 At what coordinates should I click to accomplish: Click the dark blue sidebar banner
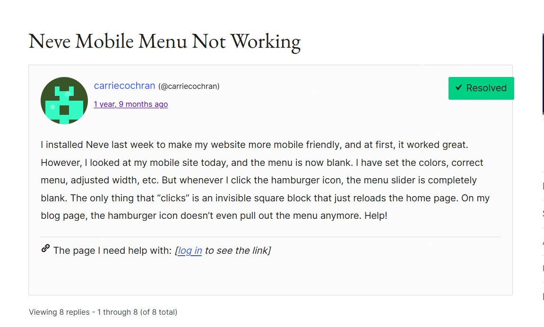point(543,73)
